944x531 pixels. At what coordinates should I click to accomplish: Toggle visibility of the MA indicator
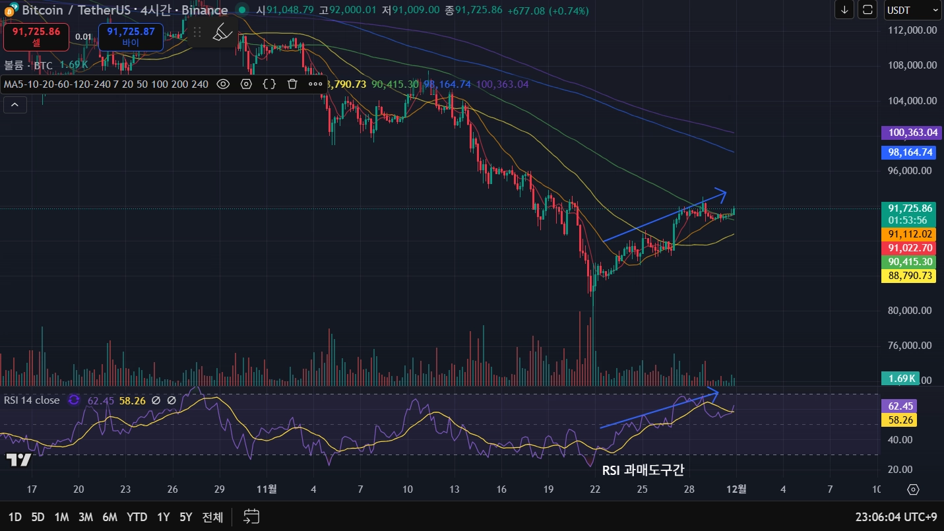pos(223,84)
